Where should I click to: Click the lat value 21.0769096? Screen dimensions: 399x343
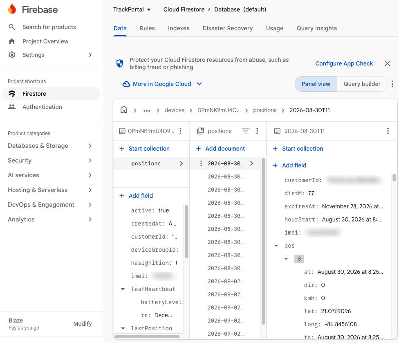(336, 311)
